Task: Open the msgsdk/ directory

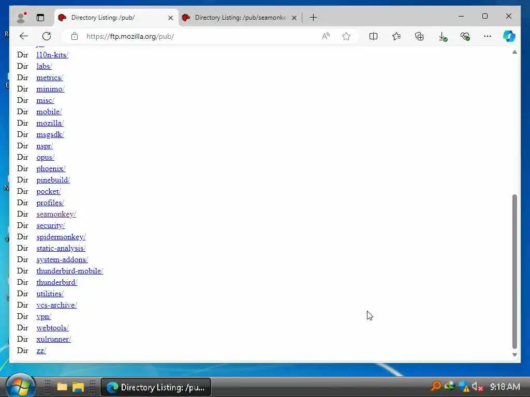Action: [x=50, y=134]
